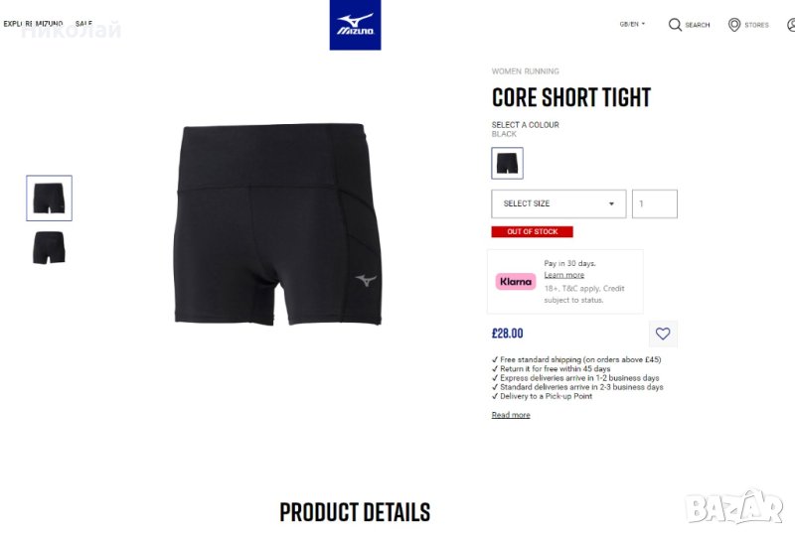Click the Klarna logo badge
This screenshot has width=795, height=536.
click(x=516, y=281)
